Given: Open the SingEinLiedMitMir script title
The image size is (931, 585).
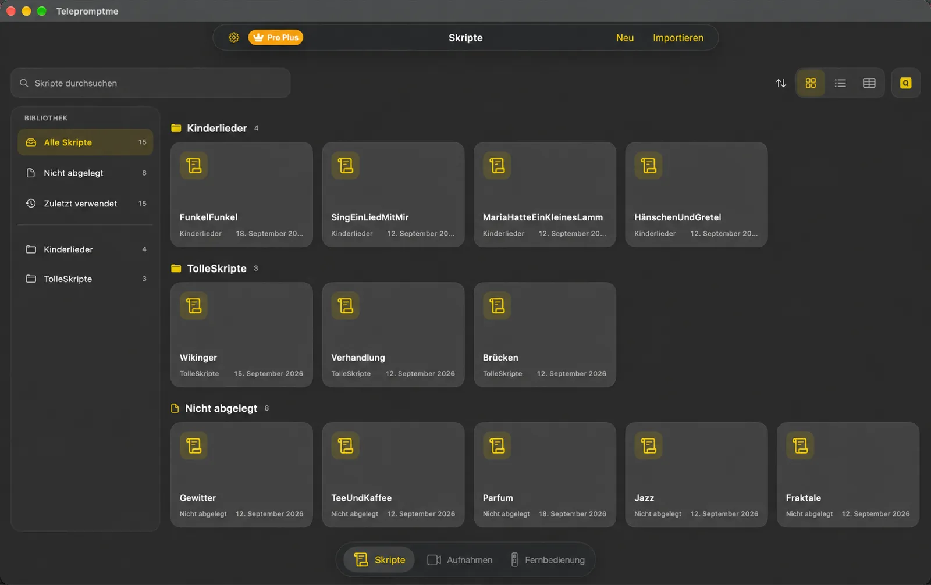Looking at the screenshot, I should 370,217.
